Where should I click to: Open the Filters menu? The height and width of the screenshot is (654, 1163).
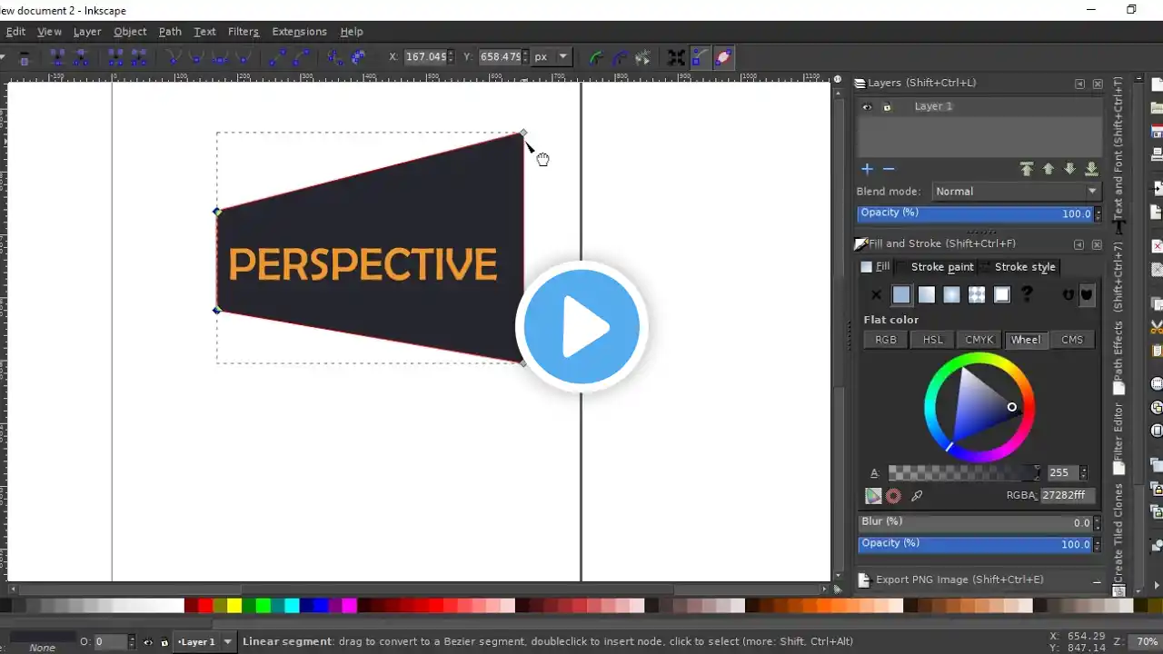click(x=244, y=31)
